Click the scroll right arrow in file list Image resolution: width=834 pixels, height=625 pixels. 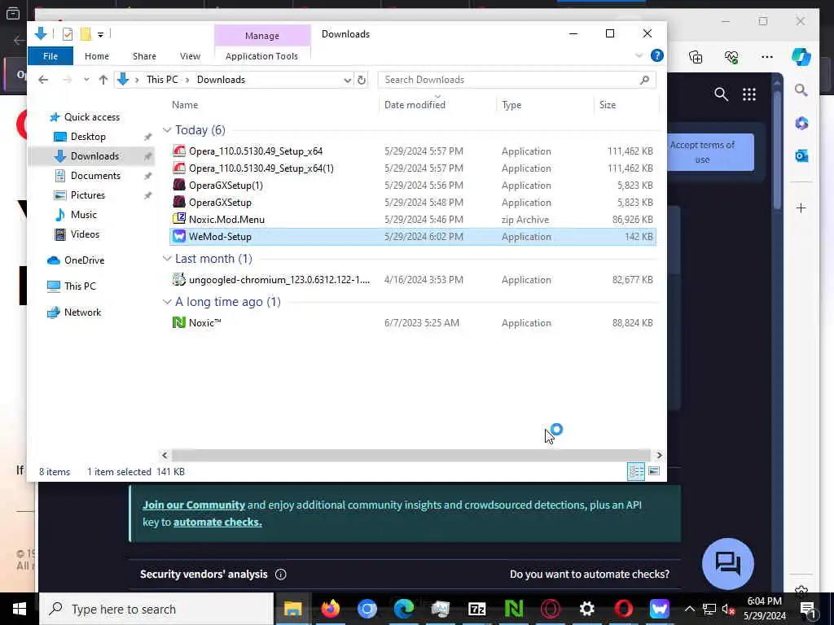pos(659,456)
